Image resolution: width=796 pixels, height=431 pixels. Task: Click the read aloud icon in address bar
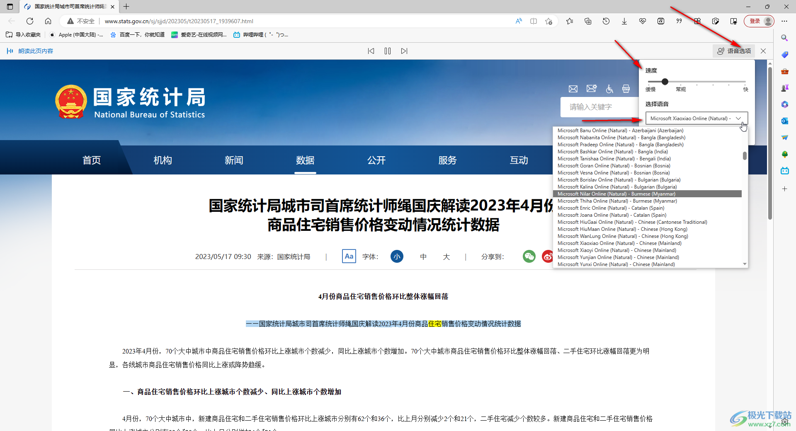click(519, 21)
